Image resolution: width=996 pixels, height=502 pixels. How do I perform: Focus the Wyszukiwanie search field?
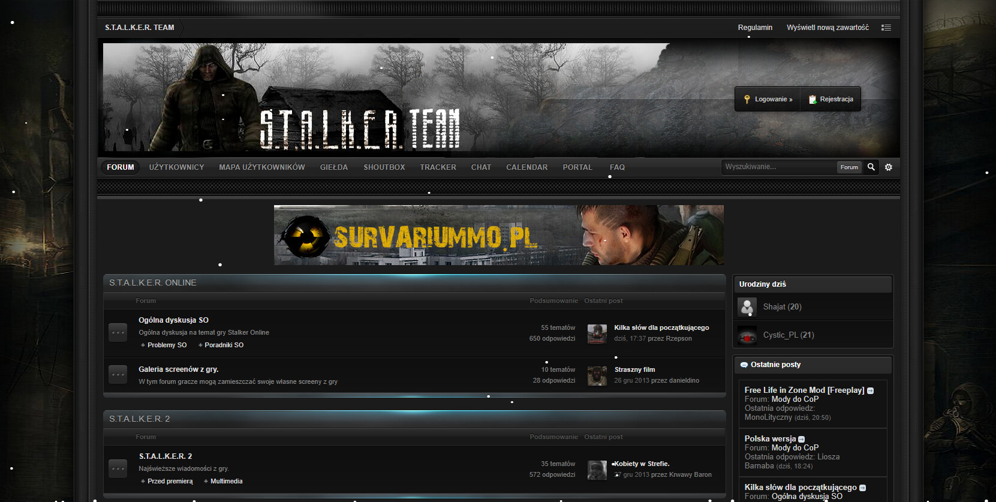pyautogui.click(x=778, y=167)
